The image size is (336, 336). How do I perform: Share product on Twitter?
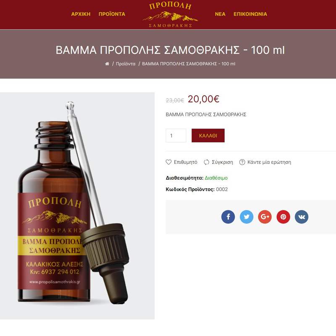[x=247, y=217]
